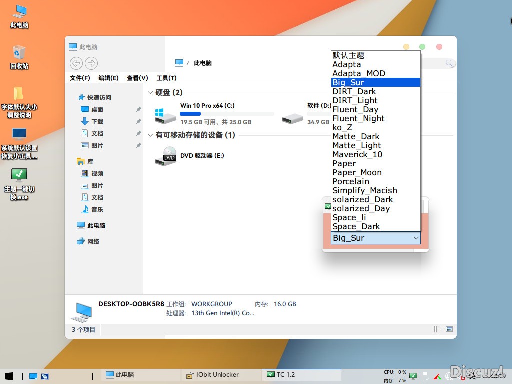
Task: Open 系统默认设置恢复小工具 desktop icon
Action: [19, 143]
